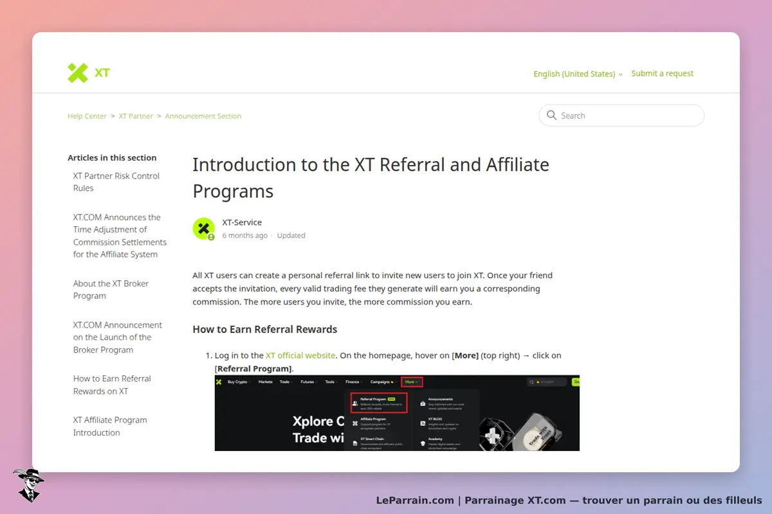772x514 pixels.
Task: Click the magnifying glass search icon
Action: (x=551, y=115)
